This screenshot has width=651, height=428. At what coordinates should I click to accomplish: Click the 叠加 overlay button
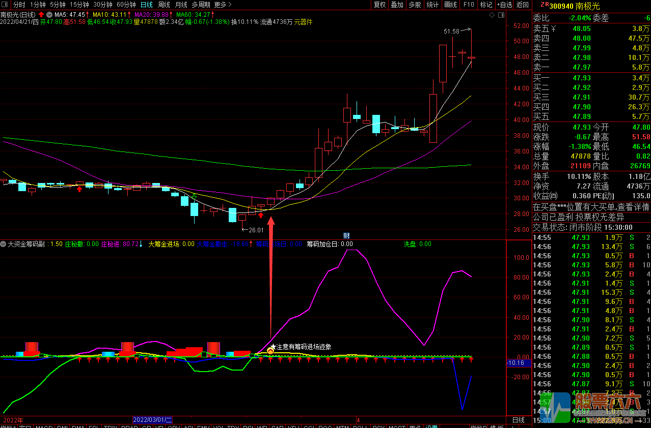coord(397,5)
